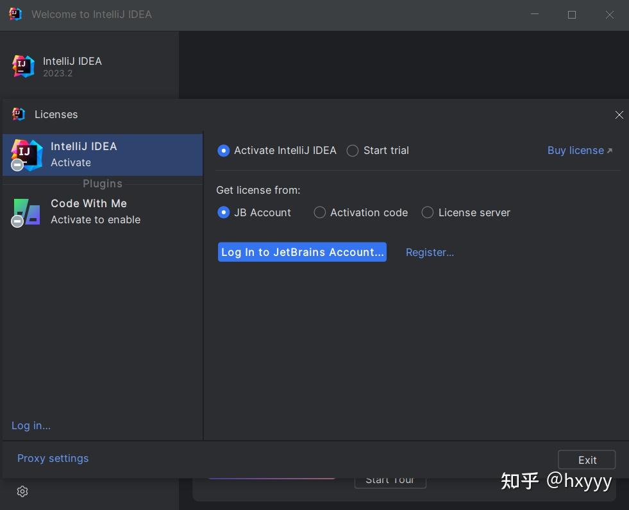Open the Register dialog
This screenshot has width=629, height=510.
[x=430, y=252]
